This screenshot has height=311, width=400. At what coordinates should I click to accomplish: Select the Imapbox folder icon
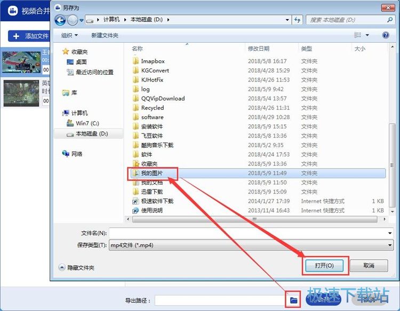pyautogui.click(x=135, y=61)
